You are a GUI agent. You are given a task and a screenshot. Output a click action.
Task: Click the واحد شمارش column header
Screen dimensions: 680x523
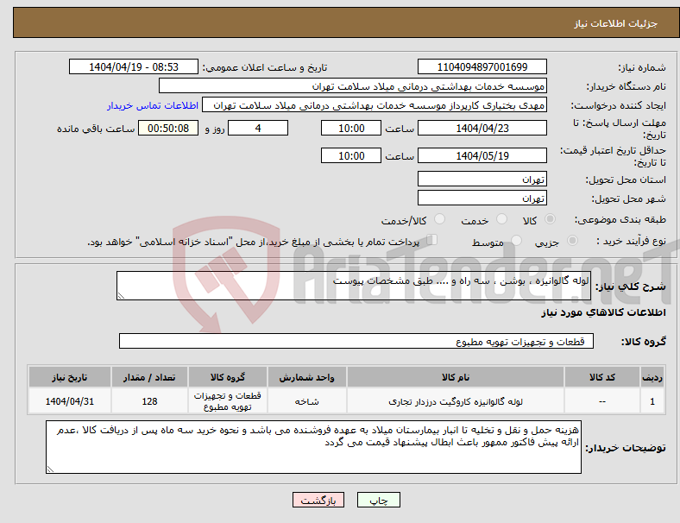[307, 377]
